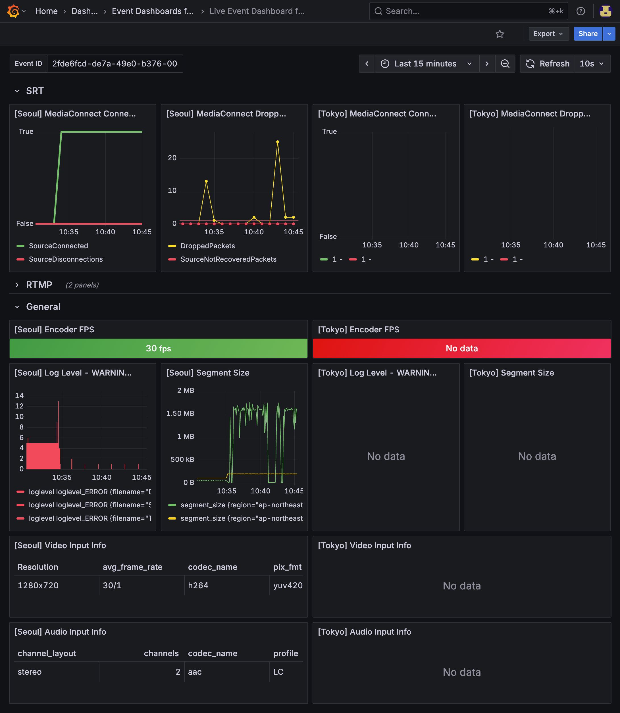The width and height of the screenshot is (620, 713).
Task: Go to Home breadcrumb
Action: pos(46,11)
